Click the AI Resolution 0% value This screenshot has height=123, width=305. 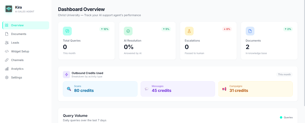click(129, 47)
